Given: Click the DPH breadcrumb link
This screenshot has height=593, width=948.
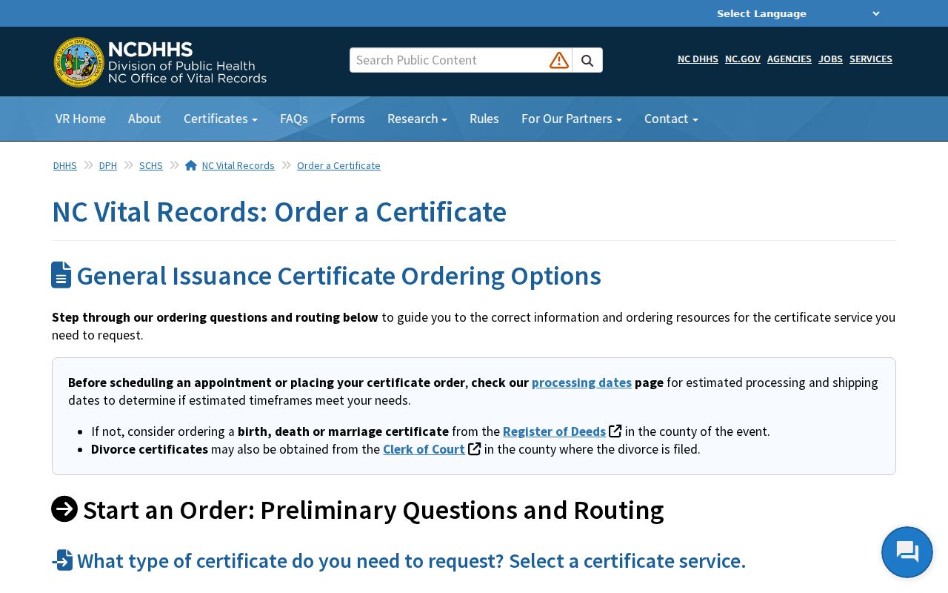Looking at the screenshot, I should point(108,165).
